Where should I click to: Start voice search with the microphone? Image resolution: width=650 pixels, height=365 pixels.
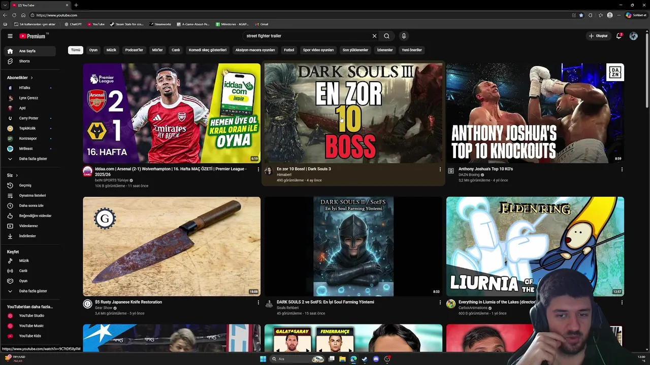404,36
